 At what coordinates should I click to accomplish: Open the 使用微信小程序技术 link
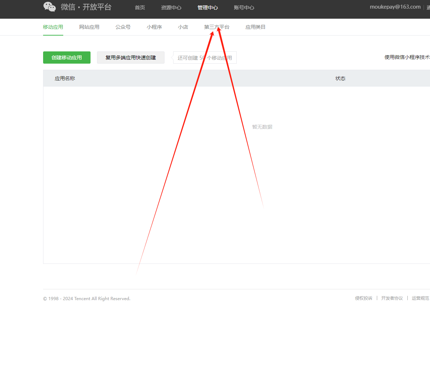click(x=407, y=57)
